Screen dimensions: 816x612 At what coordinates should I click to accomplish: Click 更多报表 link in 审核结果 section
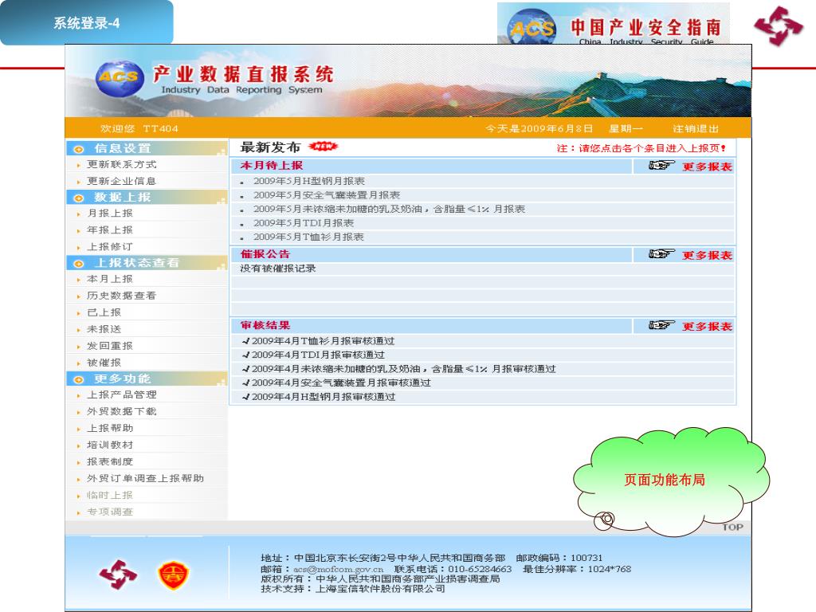point(707,327)
